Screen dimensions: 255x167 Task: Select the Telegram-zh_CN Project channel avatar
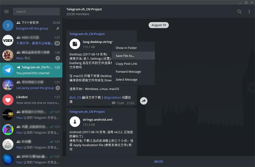click(x=8, y=70)
